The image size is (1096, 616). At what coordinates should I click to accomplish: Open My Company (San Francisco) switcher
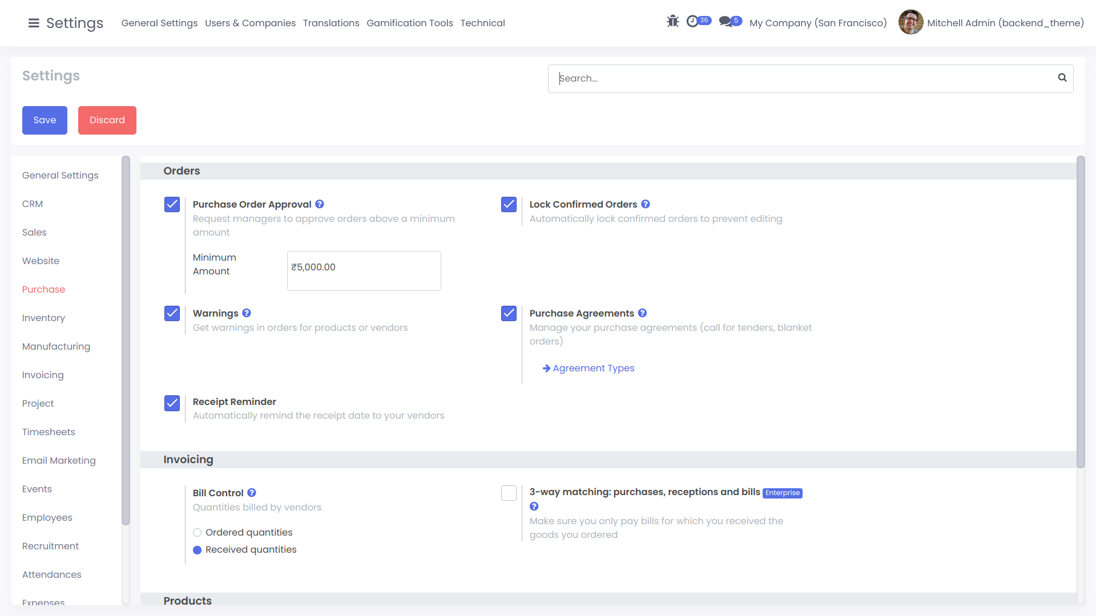[x=817, y=23]
